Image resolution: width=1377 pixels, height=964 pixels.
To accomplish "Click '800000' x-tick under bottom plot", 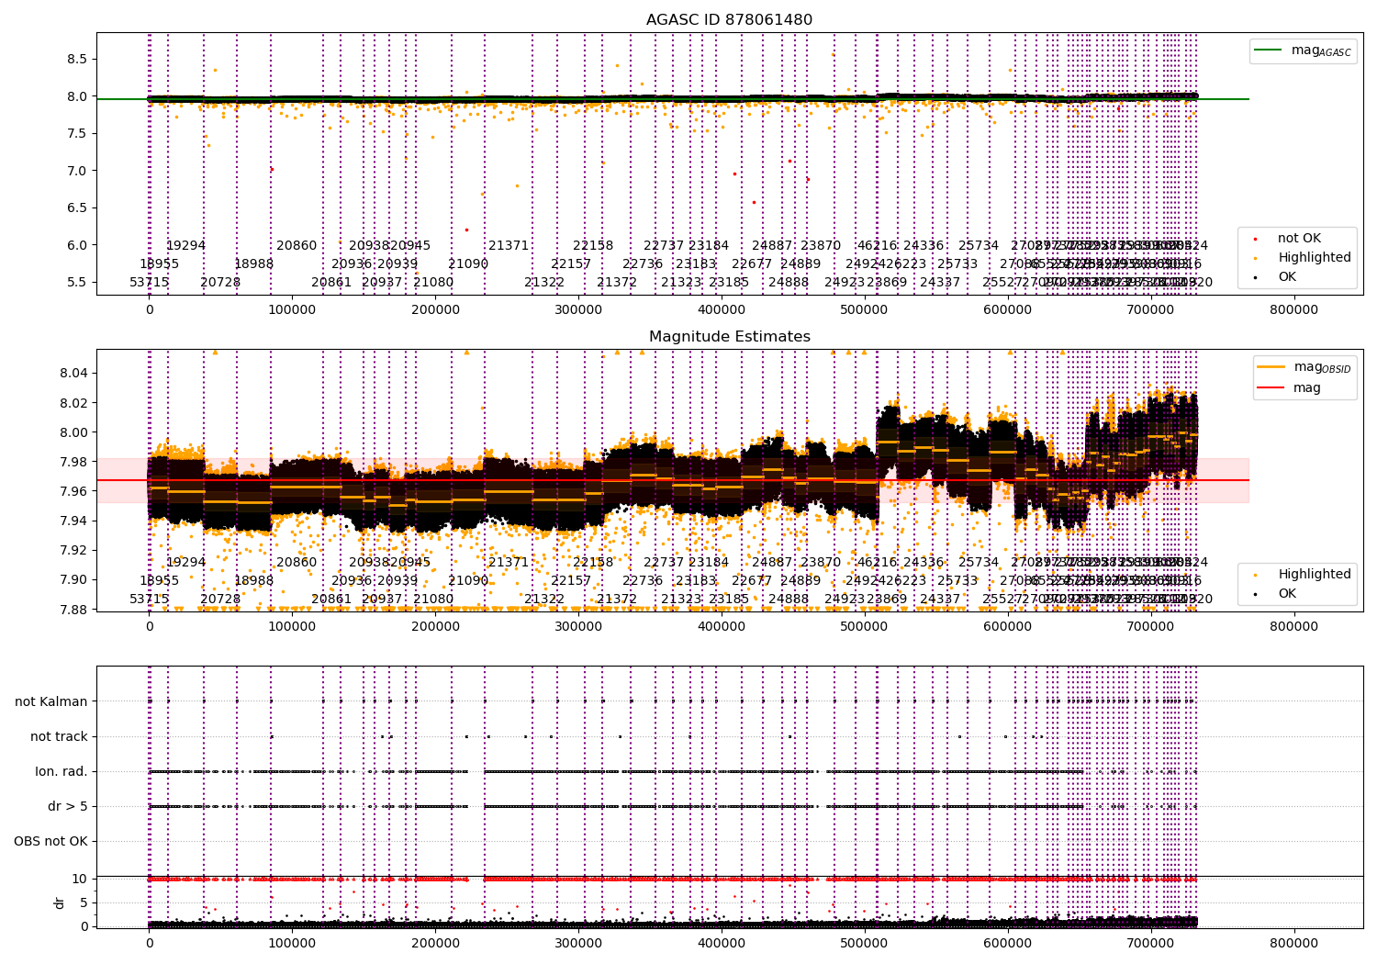I will click(x=1293, y=943).
